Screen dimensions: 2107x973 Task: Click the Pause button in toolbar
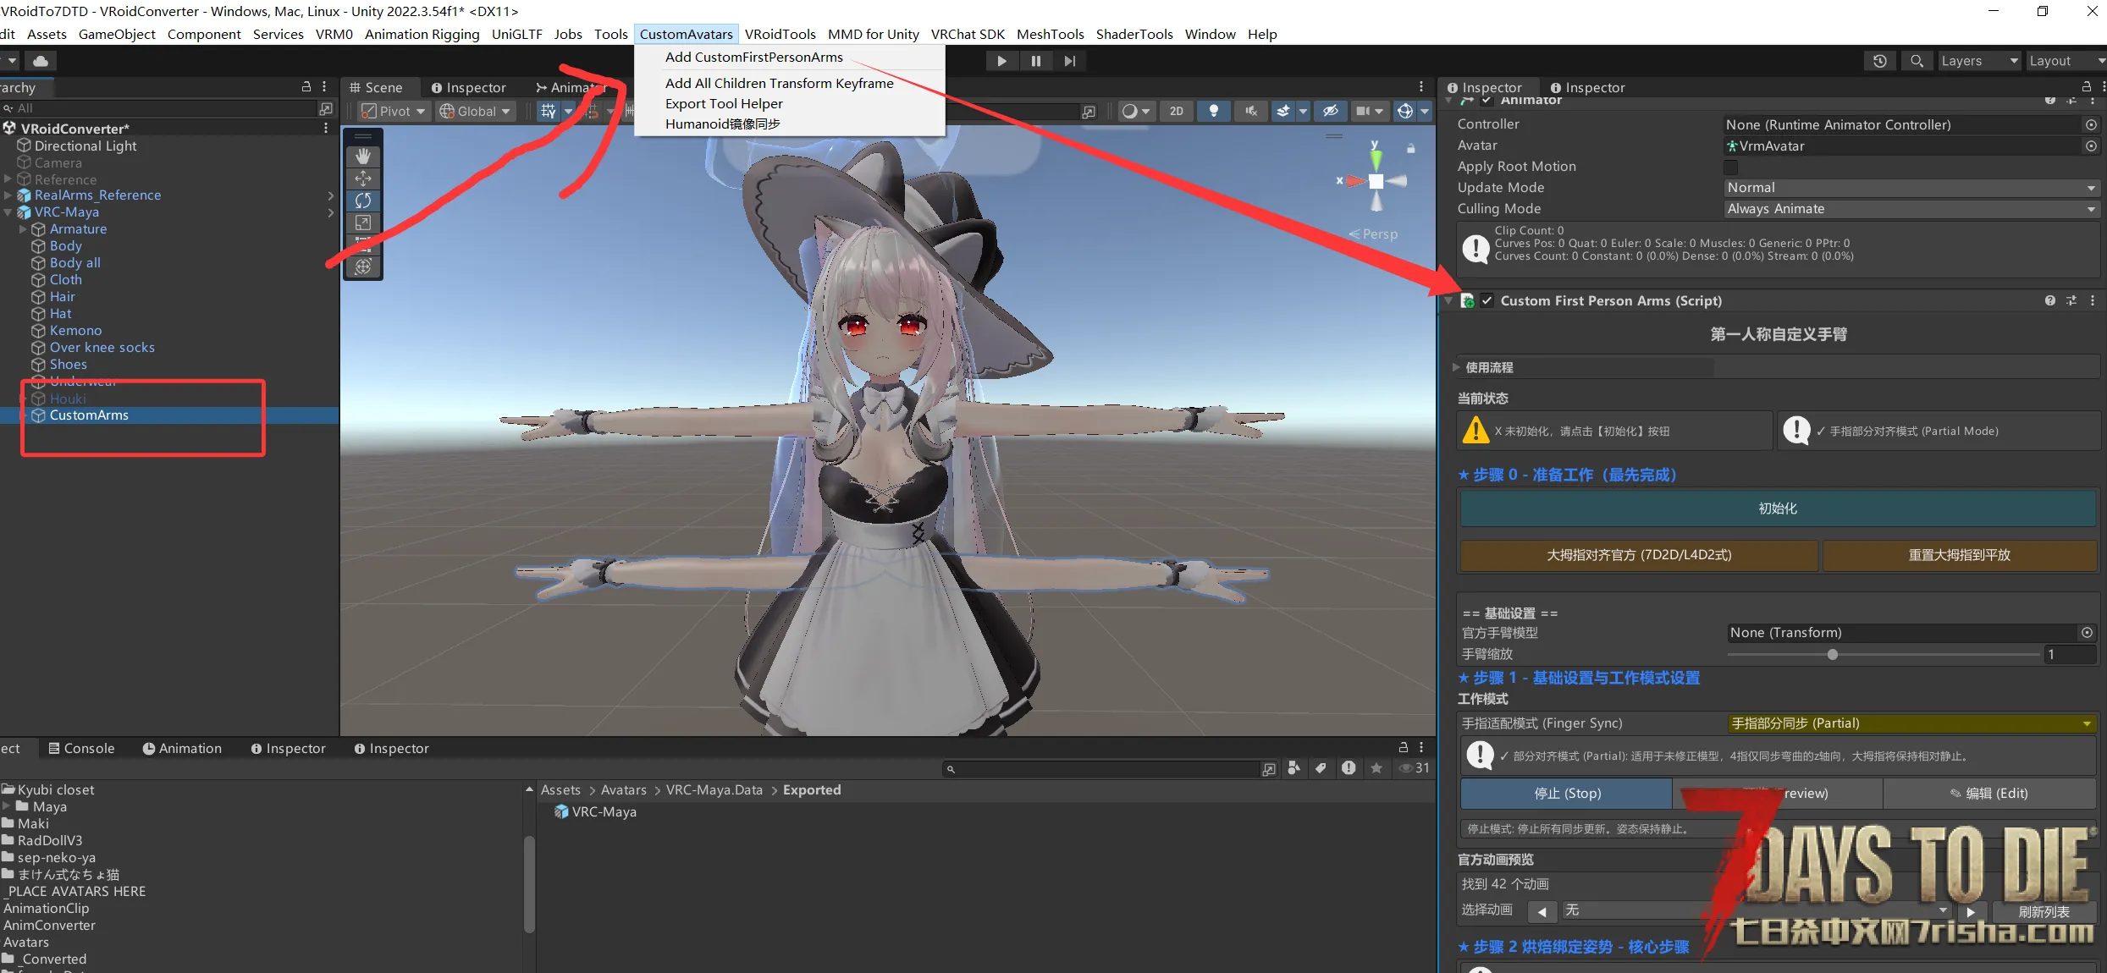click(1035, 61)
